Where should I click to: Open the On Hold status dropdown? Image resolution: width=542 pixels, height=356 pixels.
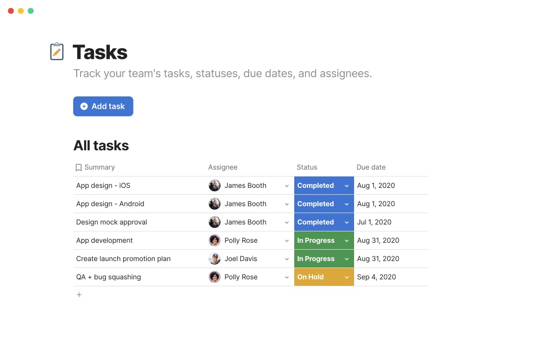coord(346,277)
